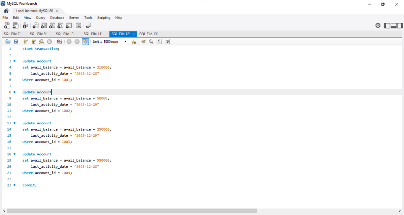Click the 'commit;' statement text
Image resolution: width=404 pixels, height=215 pixels.
[29, 185]
